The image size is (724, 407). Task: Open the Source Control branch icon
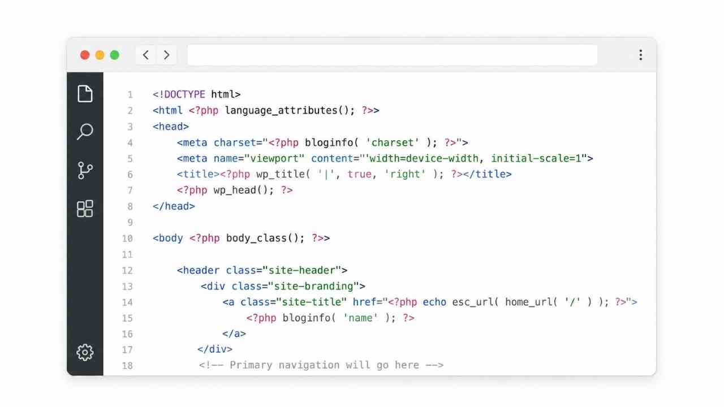pos(85,170)
